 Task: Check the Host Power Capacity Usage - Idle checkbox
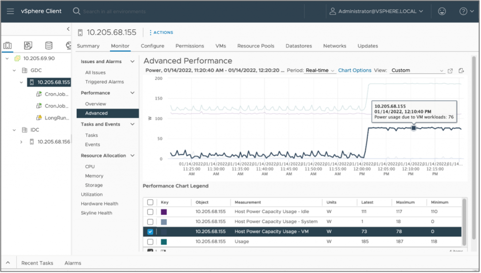[x=150, y=212]
